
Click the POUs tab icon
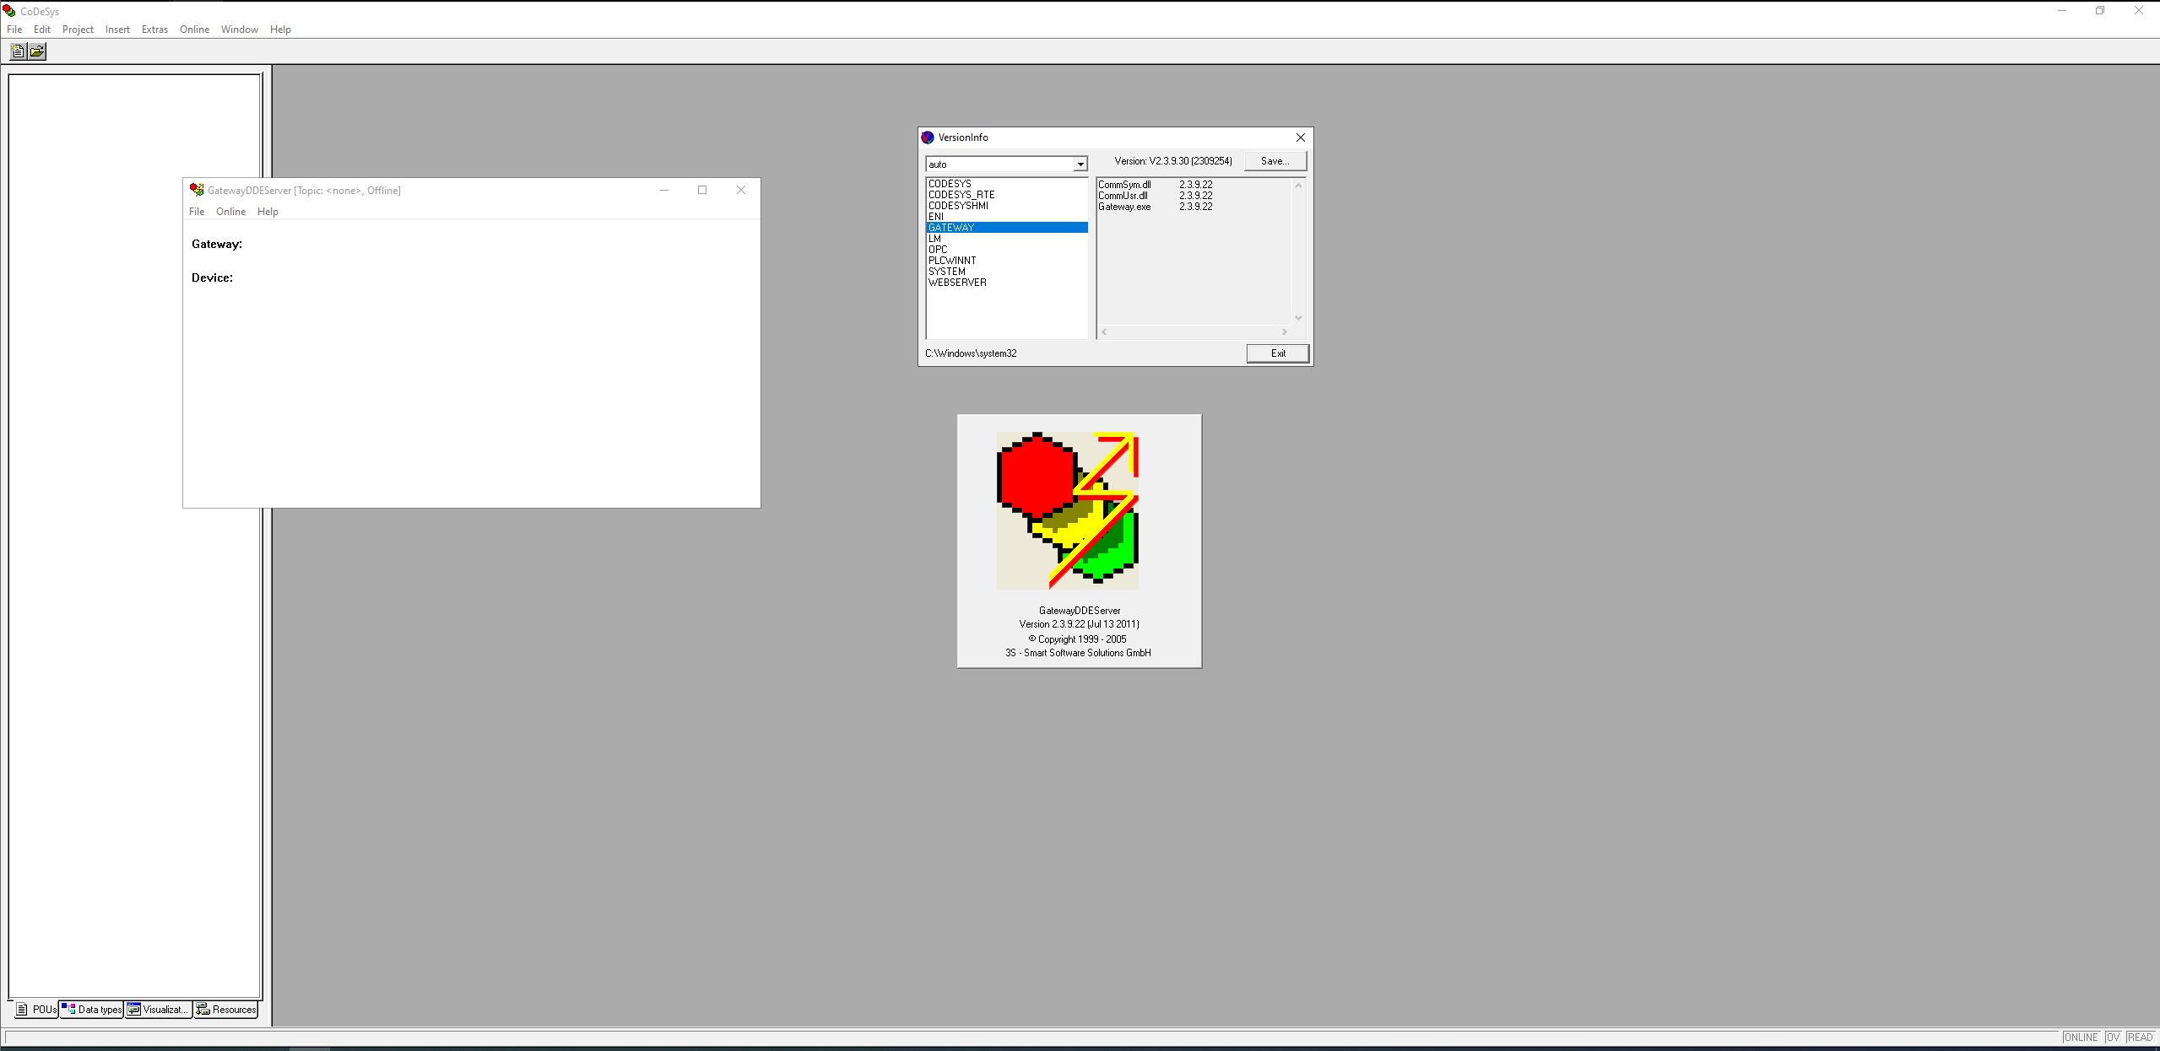[22, 1010]
